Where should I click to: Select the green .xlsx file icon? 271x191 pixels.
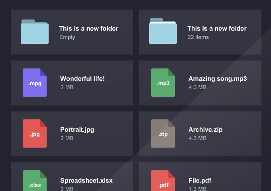tap(35, 181)
